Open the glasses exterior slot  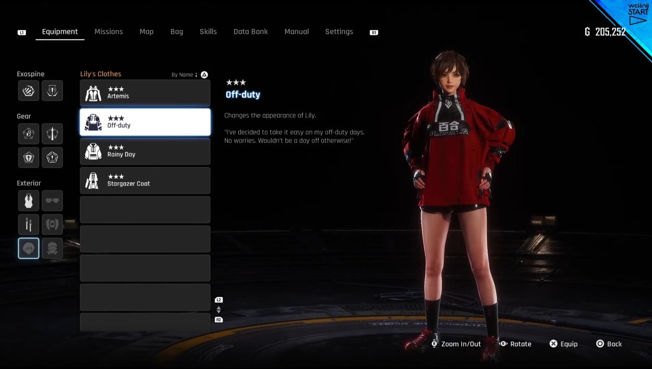(52, 200)
